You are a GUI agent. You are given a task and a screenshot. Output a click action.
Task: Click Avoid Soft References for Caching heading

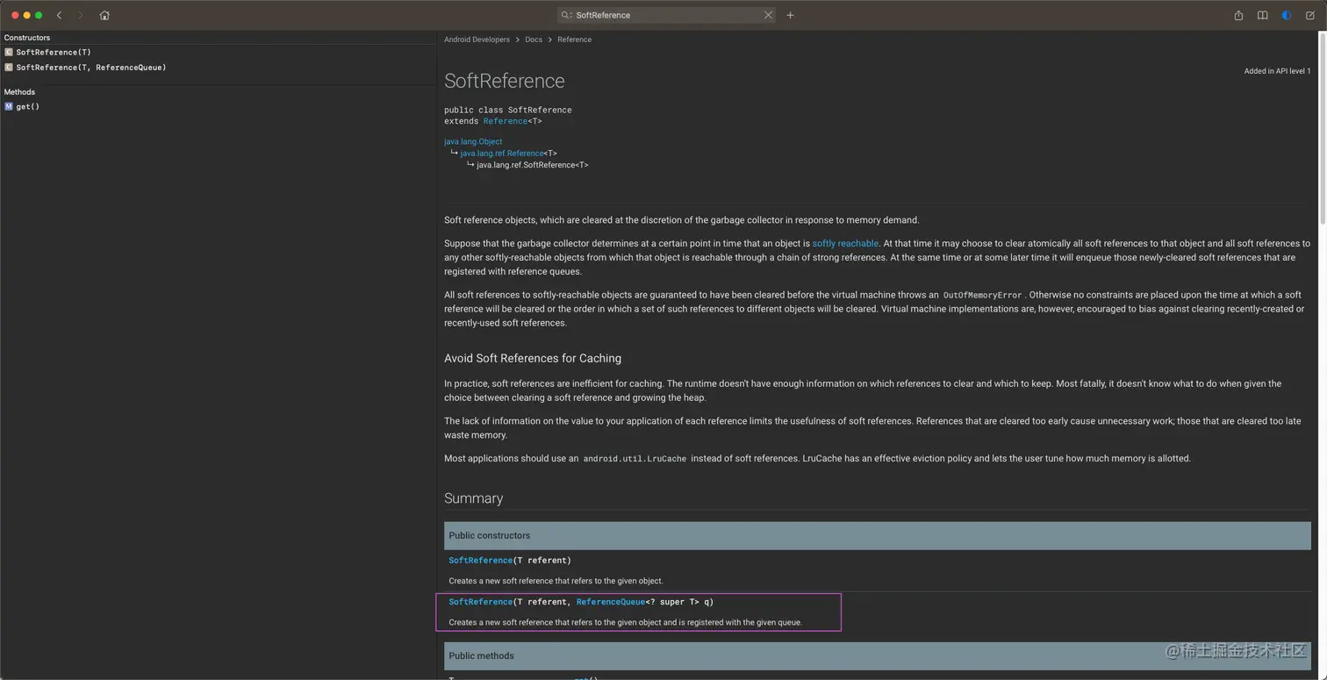pyautogui.click(x=533, y=359)
